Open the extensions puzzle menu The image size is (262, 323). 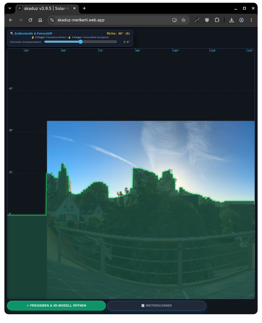(217, 20)
